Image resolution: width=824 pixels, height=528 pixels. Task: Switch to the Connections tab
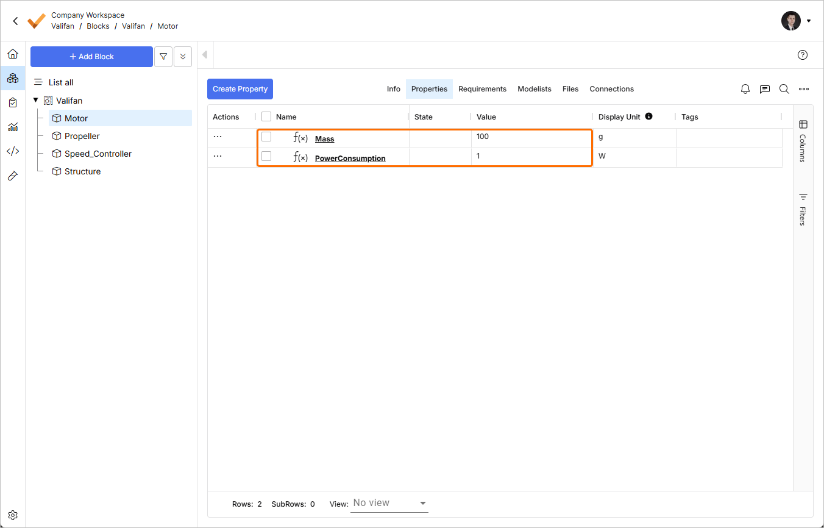click(611, 89)
